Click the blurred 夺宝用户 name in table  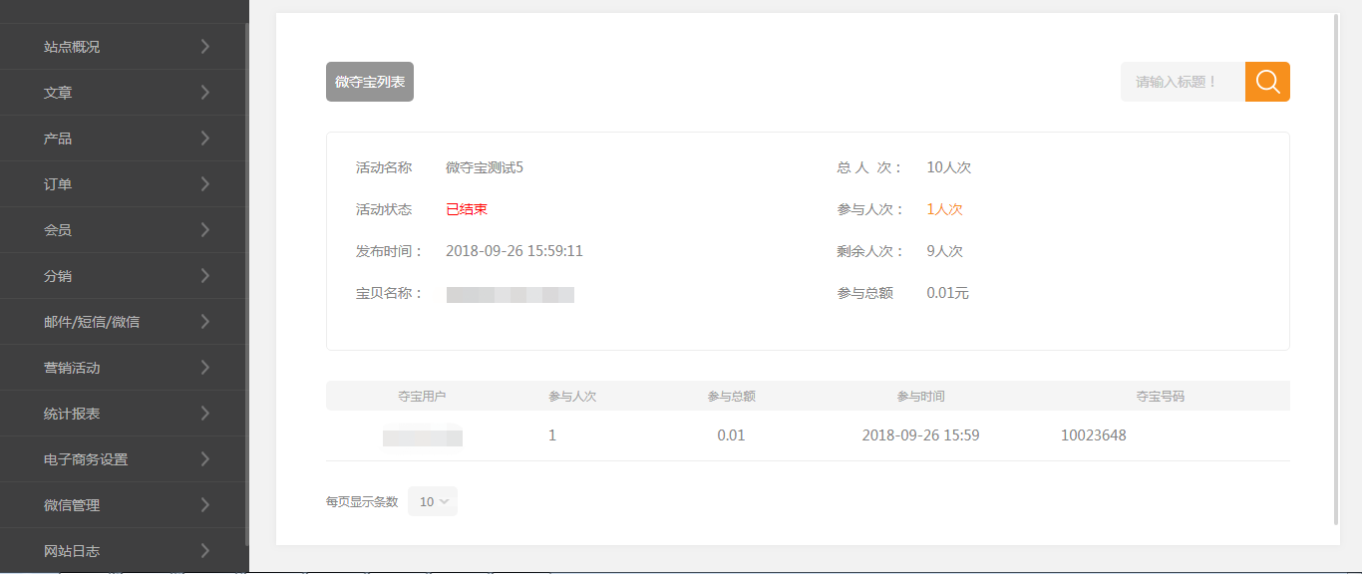(422, 435)
